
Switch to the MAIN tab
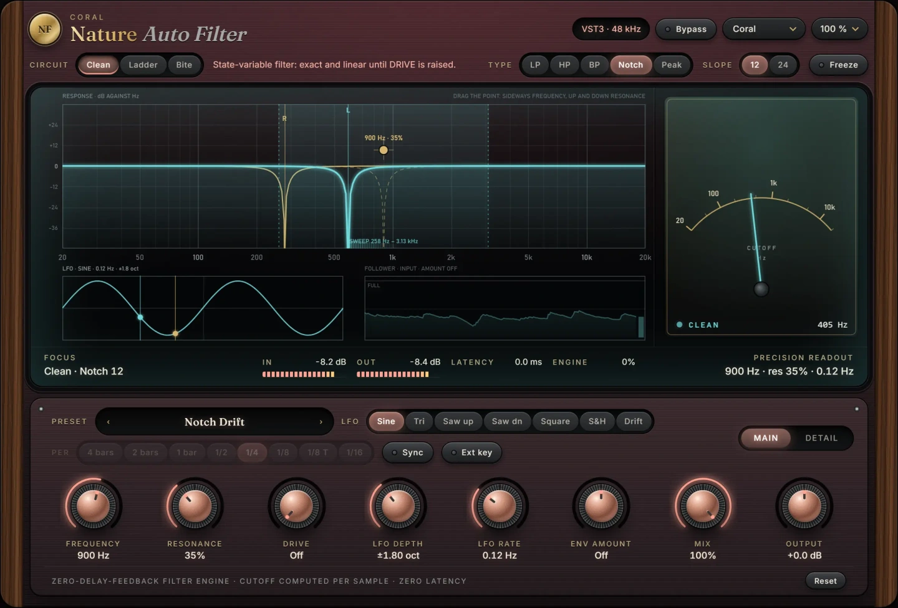(766, 438)
